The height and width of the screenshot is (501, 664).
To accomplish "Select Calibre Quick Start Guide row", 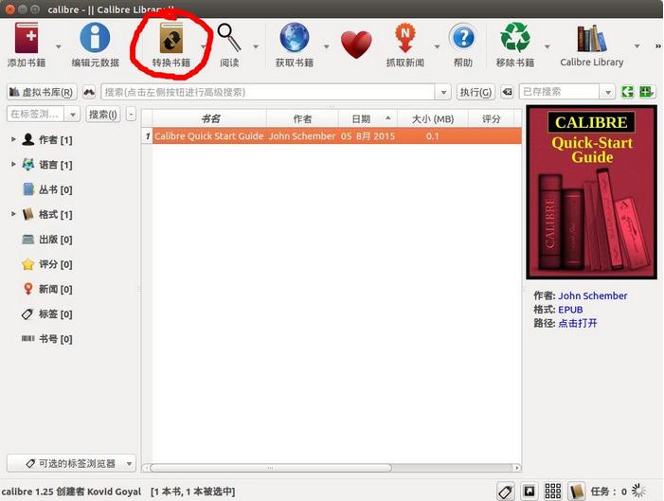I will (x=337, y=136).
